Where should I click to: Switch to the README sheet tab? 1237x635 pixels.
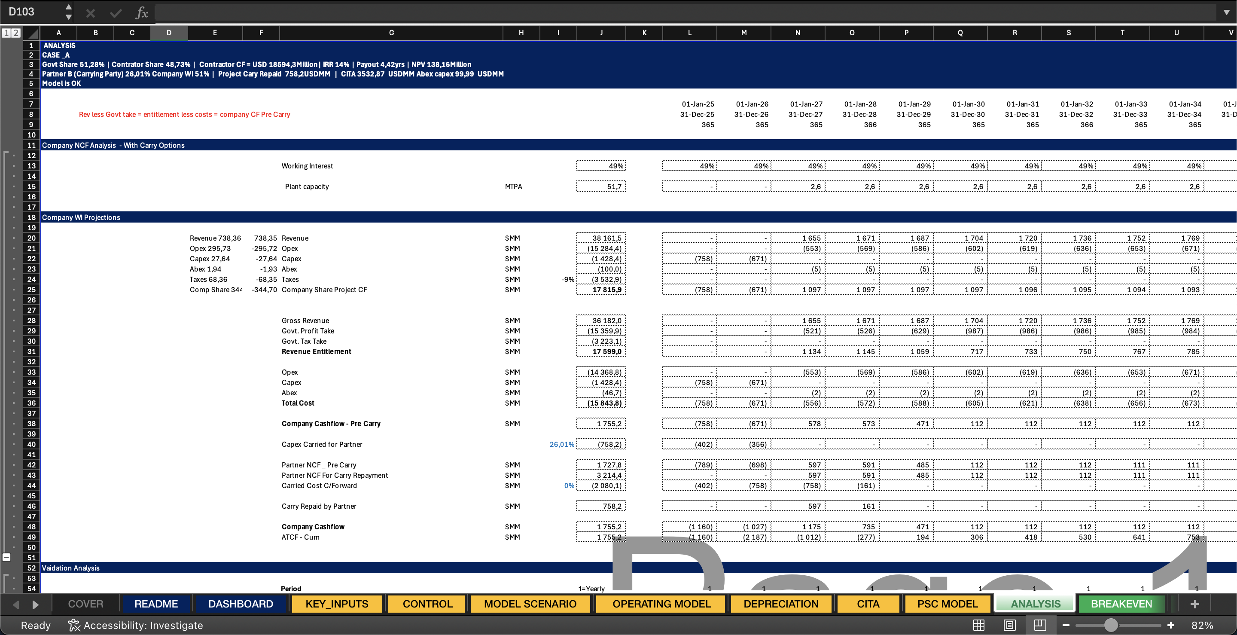156,604
